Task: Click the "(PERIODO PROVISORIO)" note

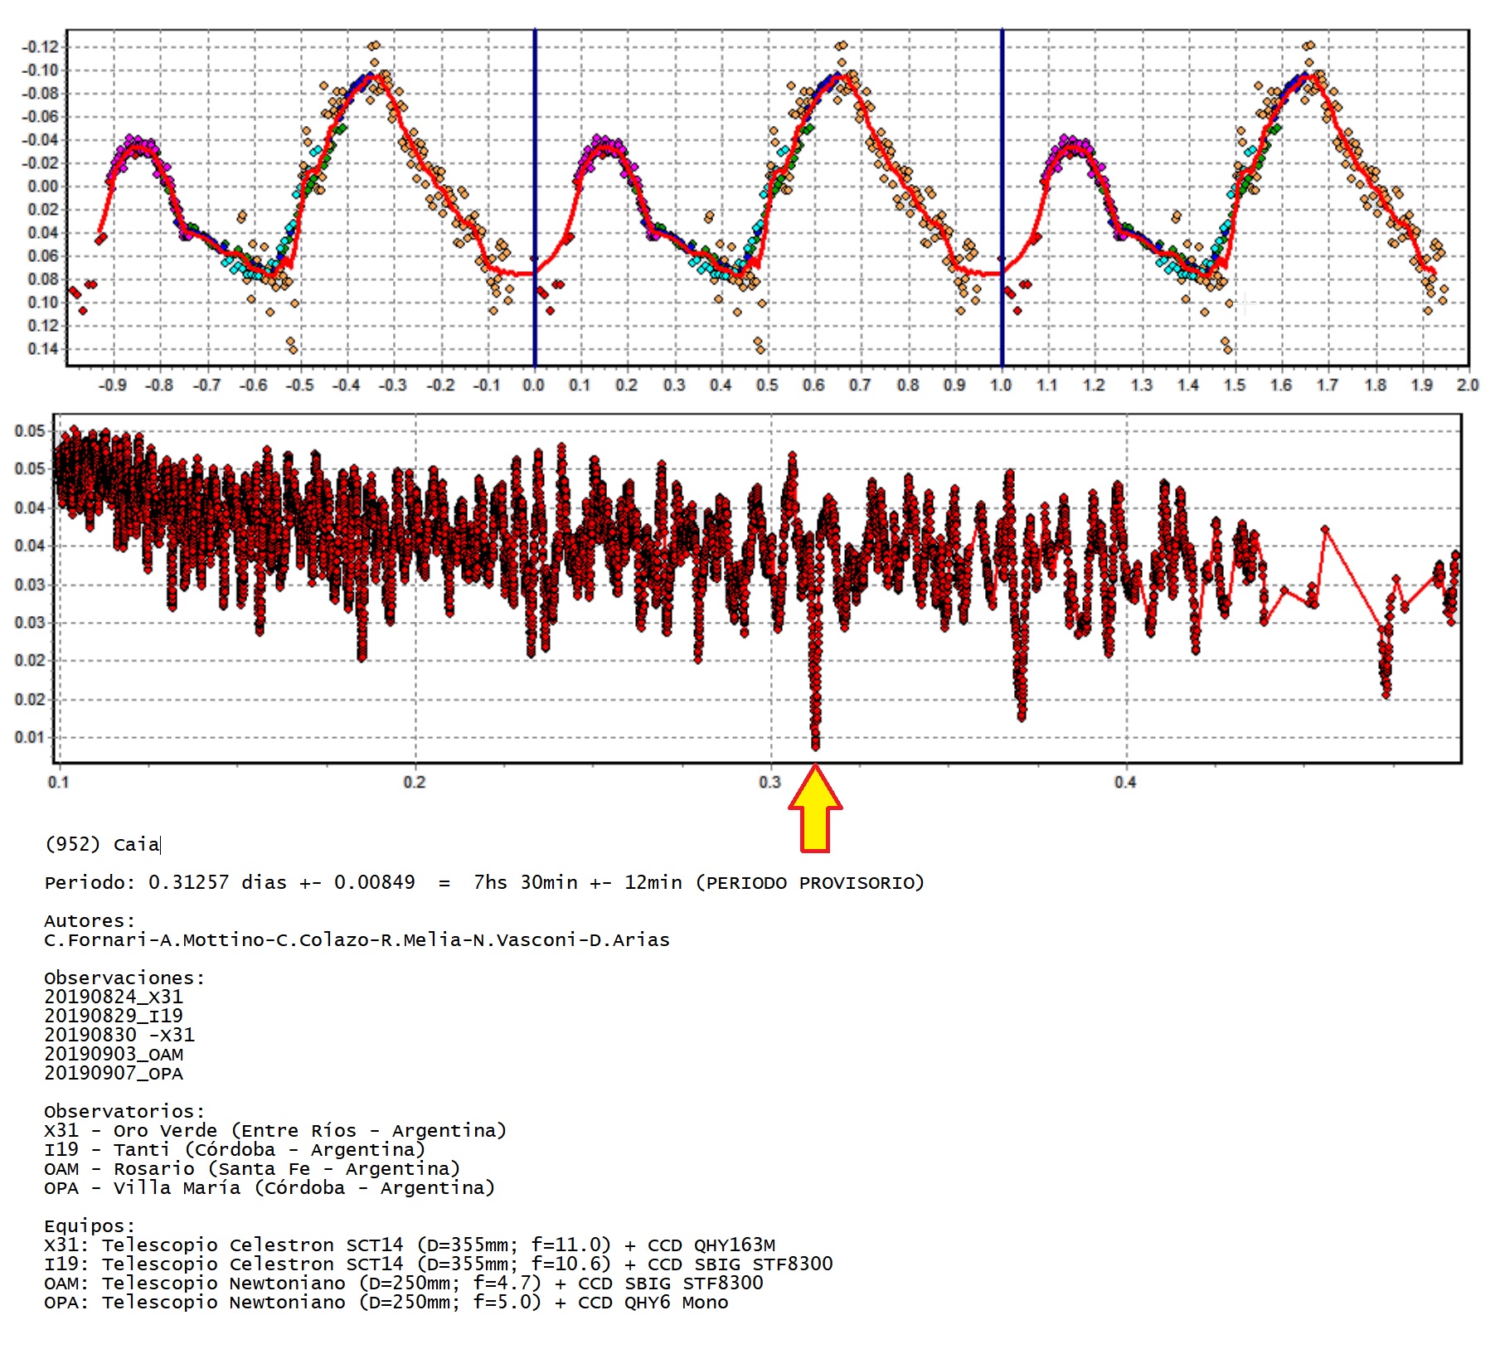Action: click(x=809, y=882)
